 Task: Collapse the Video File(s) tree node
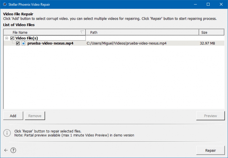coord(7,38)
